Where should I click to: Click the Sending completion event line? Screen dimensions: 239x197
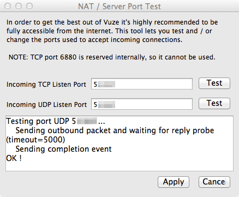coord(63,149)
